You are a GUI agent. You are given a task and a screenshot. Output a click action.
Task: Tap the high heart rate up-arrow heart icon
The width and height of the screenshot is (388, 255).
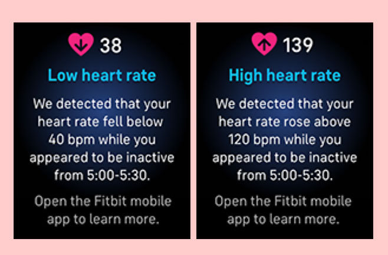tap(264, 44)
